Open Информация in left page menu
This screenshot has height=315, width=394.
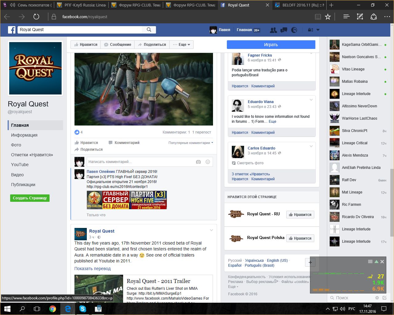click(x=24, y=135)
